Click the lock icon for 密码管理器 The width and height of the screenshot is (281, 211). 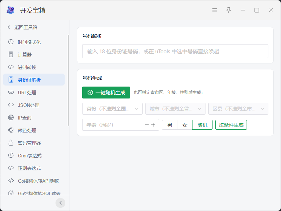[11, 143]
